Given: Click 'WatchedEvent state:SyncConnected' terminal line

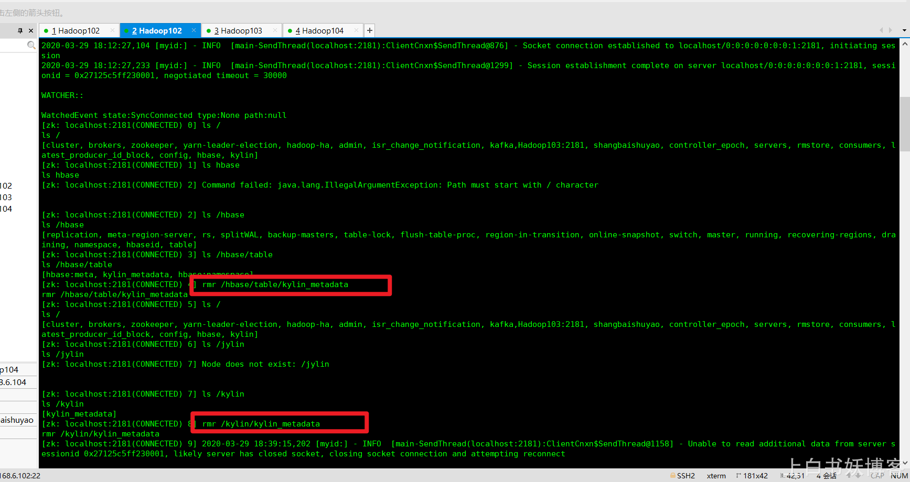Looking at the screenshot, I should pyautogui.click(x=164, y=115).
